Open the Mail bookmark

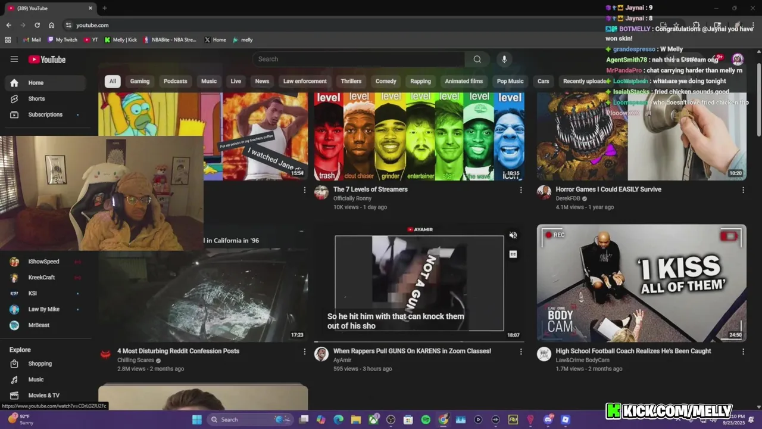click(x=32, y=40)
